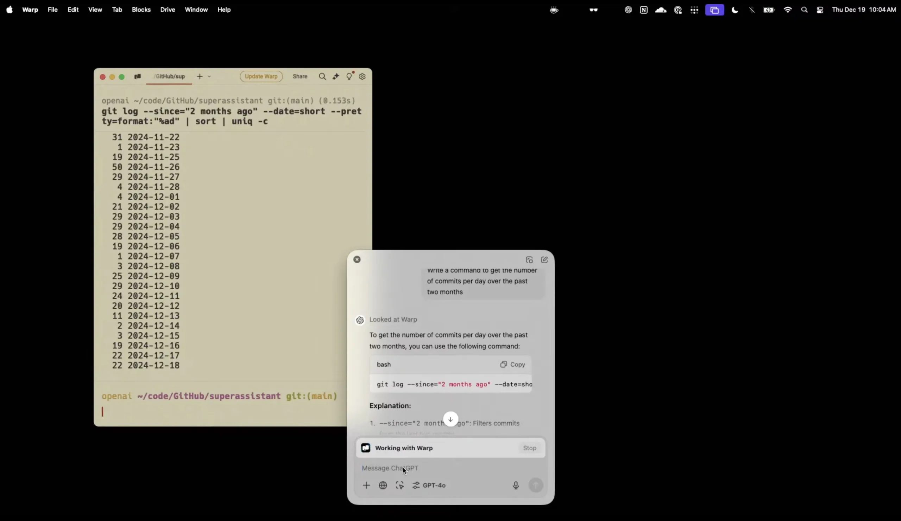Click the settings gear icon in Warp toolbar
Screen dimensions: 901x521
tap(363, 76)
